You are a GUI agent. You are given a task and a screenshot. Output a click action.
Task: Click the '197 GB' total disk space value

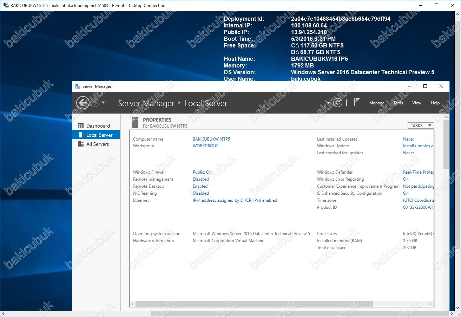(409, 248)
